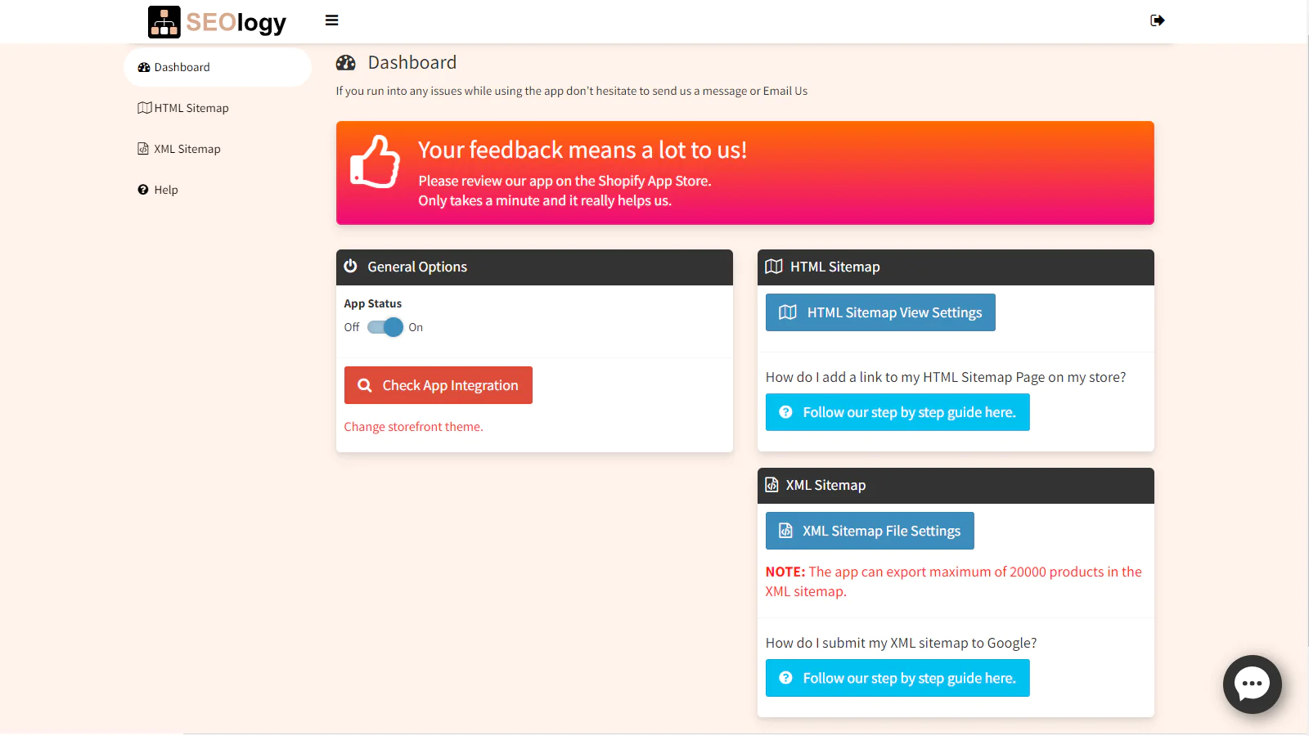Image resolution: width=1309 pixels, height=736 pixels.
Task: Open Dashboard in the sidebar
Action: [218, 67]
